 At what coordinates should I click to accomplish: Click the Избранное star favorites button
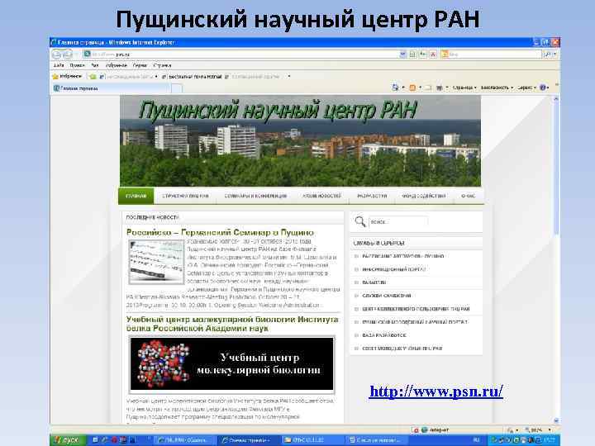(x=67, y=77)
